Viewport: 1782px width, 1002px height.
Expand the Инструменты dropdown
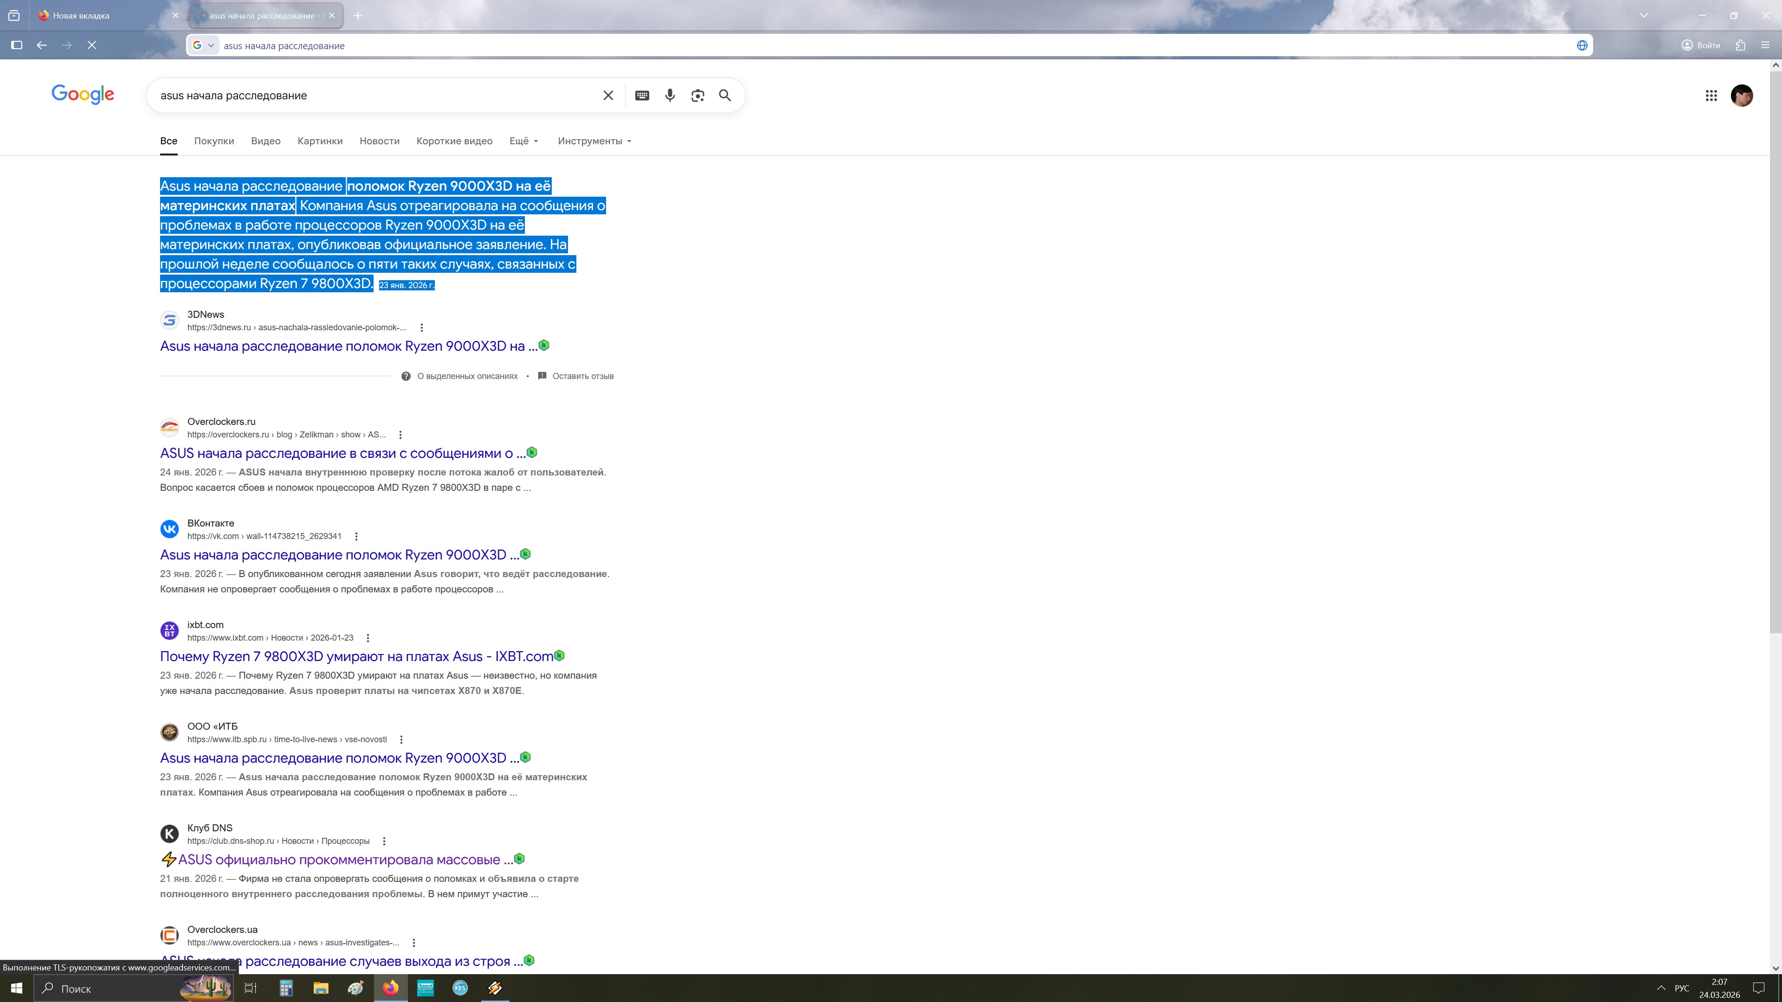click(594, 141)
